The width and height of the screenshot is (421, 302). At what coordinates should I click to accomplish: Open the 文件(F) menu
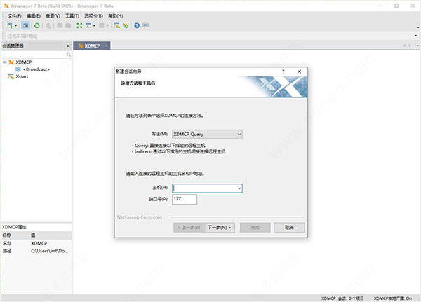pyautogui.click(x=14, y=16)
